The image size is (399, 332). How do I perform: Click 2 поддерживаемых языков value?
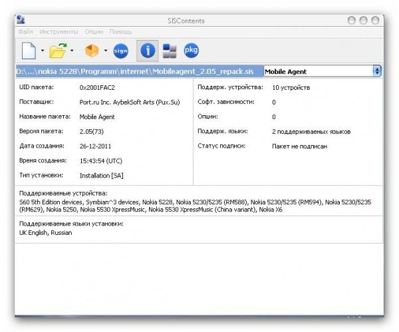pyautogui.click(x=311, y=132)
